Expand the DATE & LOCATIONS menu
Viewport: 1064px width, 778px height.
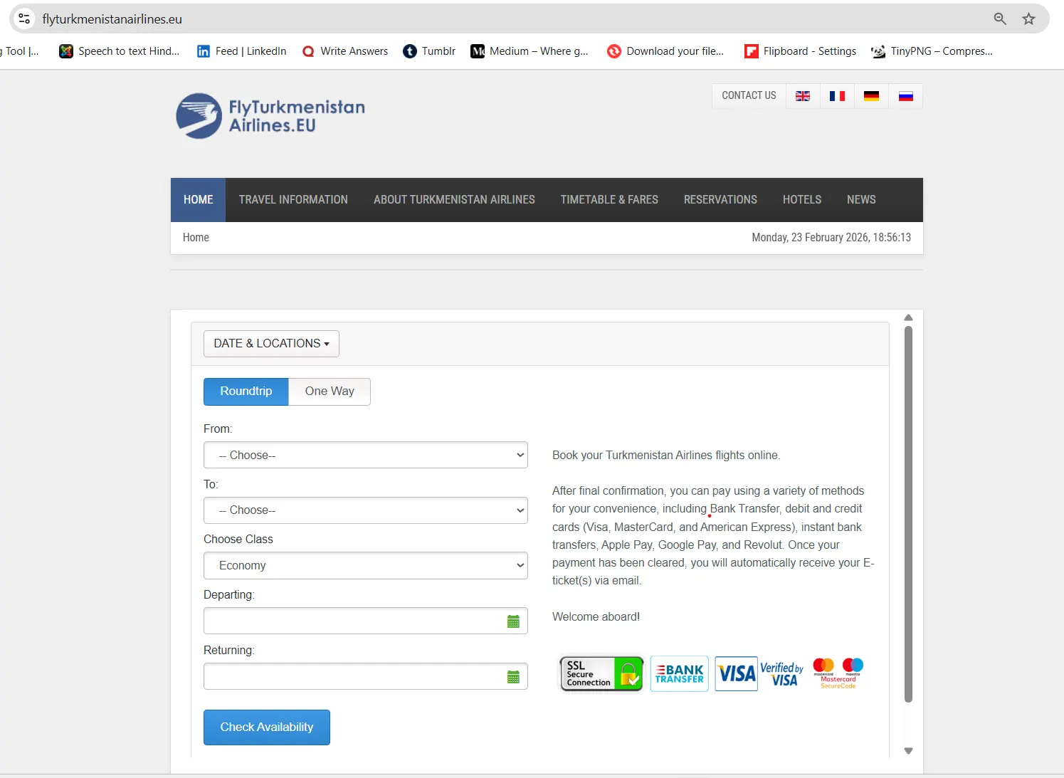271,344
